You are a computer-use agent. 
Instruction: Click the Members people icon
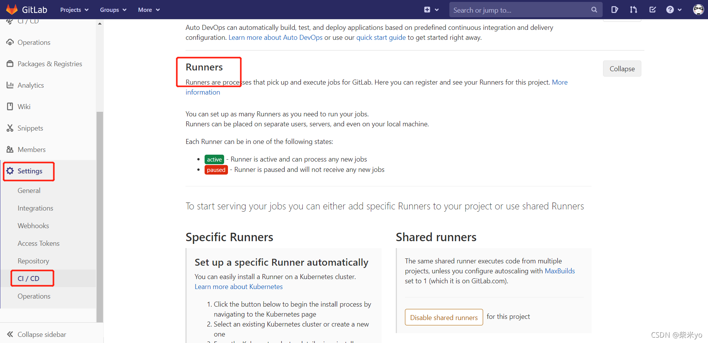click(x=10, y=149)
